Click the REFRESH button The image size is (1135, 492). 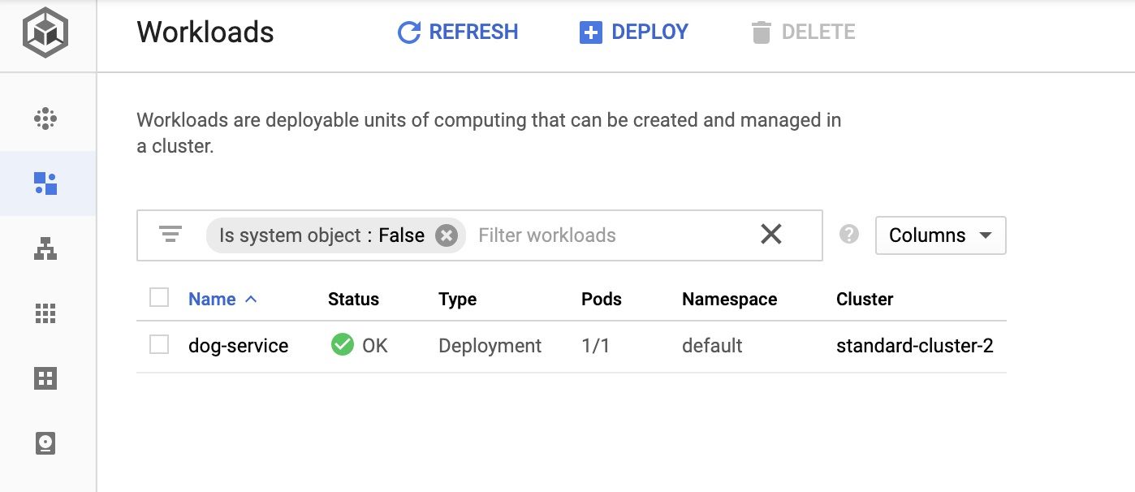click(457, 32)
